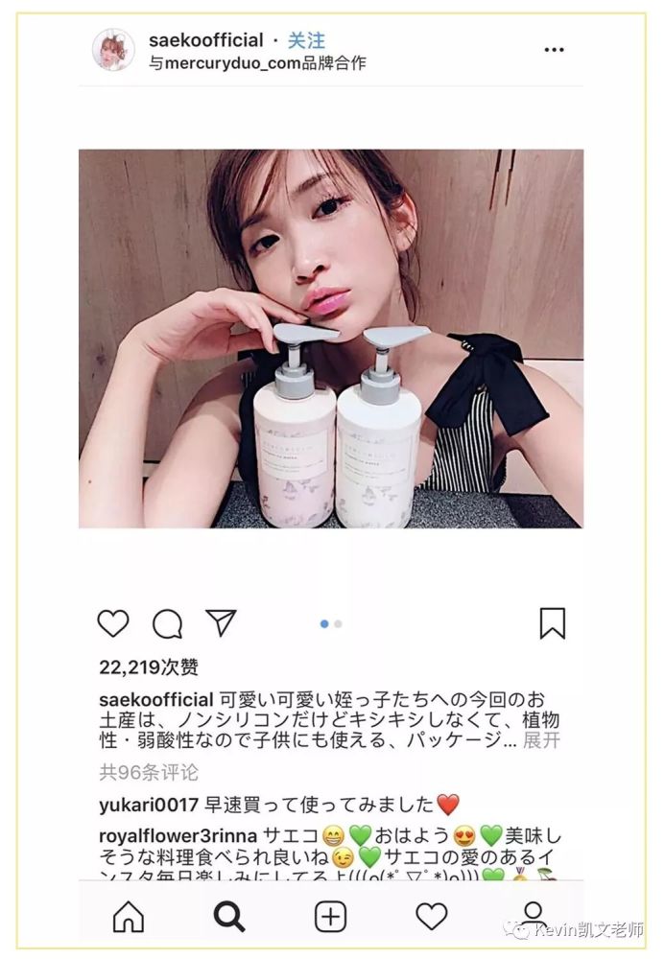Open commenter yukari0017 profile

pos(149,805)
